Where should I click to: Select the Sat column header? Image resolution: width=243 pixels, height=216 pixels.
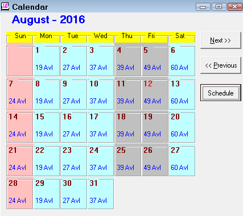click(x=182, y=38)
